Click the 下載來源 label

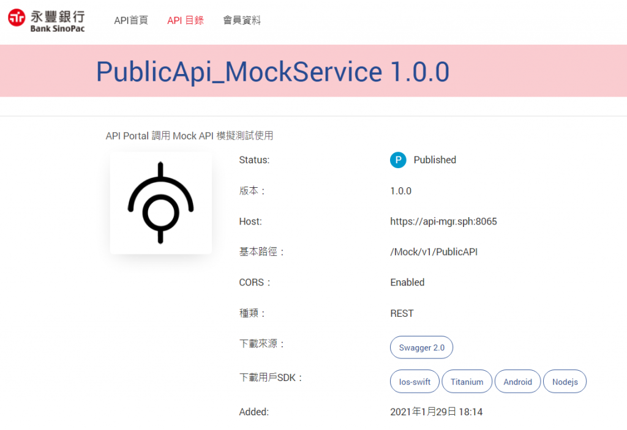tap(261, 344)
